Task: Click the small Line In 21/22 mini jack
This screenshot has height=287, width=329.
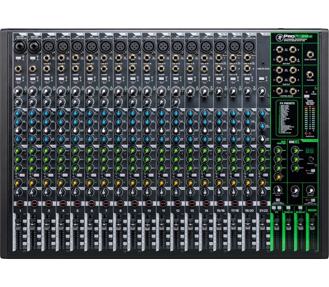Action: [264, 64]
